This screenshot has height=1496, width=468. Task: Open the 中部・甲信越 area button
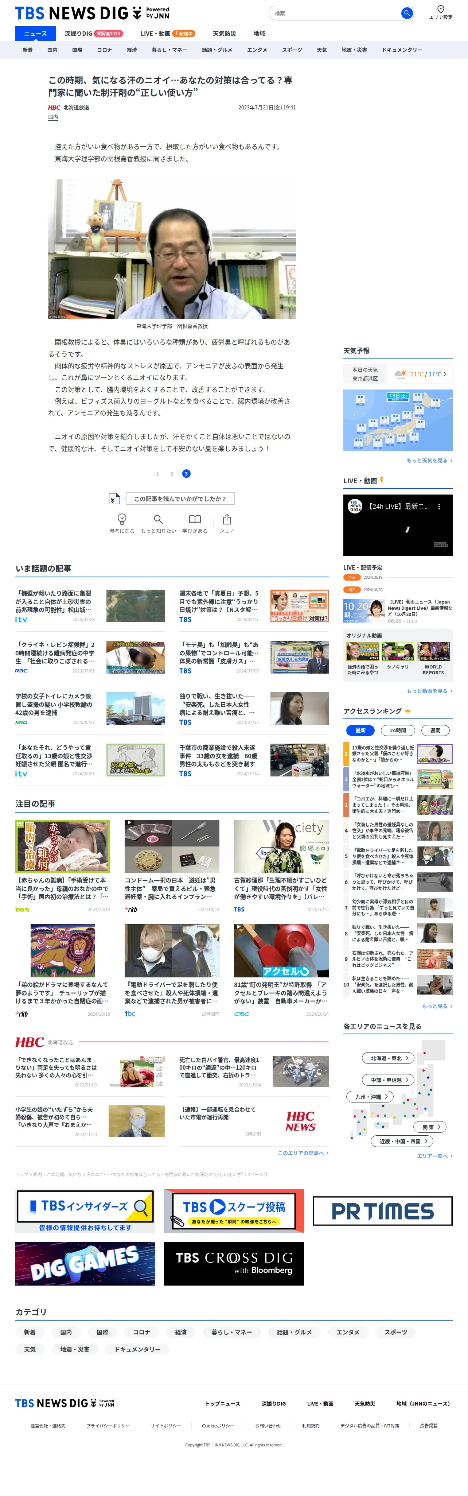pyautogui.click(x=389, y=1080)
